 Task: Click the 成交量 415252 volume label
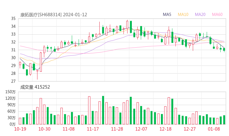(35, 87)
